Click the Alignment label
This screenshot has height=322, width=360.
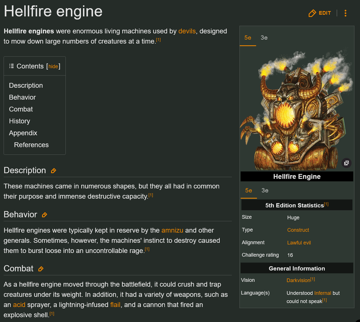(253, 242)
